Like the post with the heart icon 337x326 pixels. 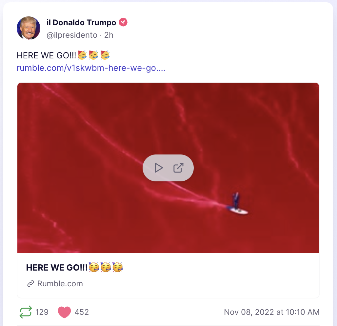point(64,312)
